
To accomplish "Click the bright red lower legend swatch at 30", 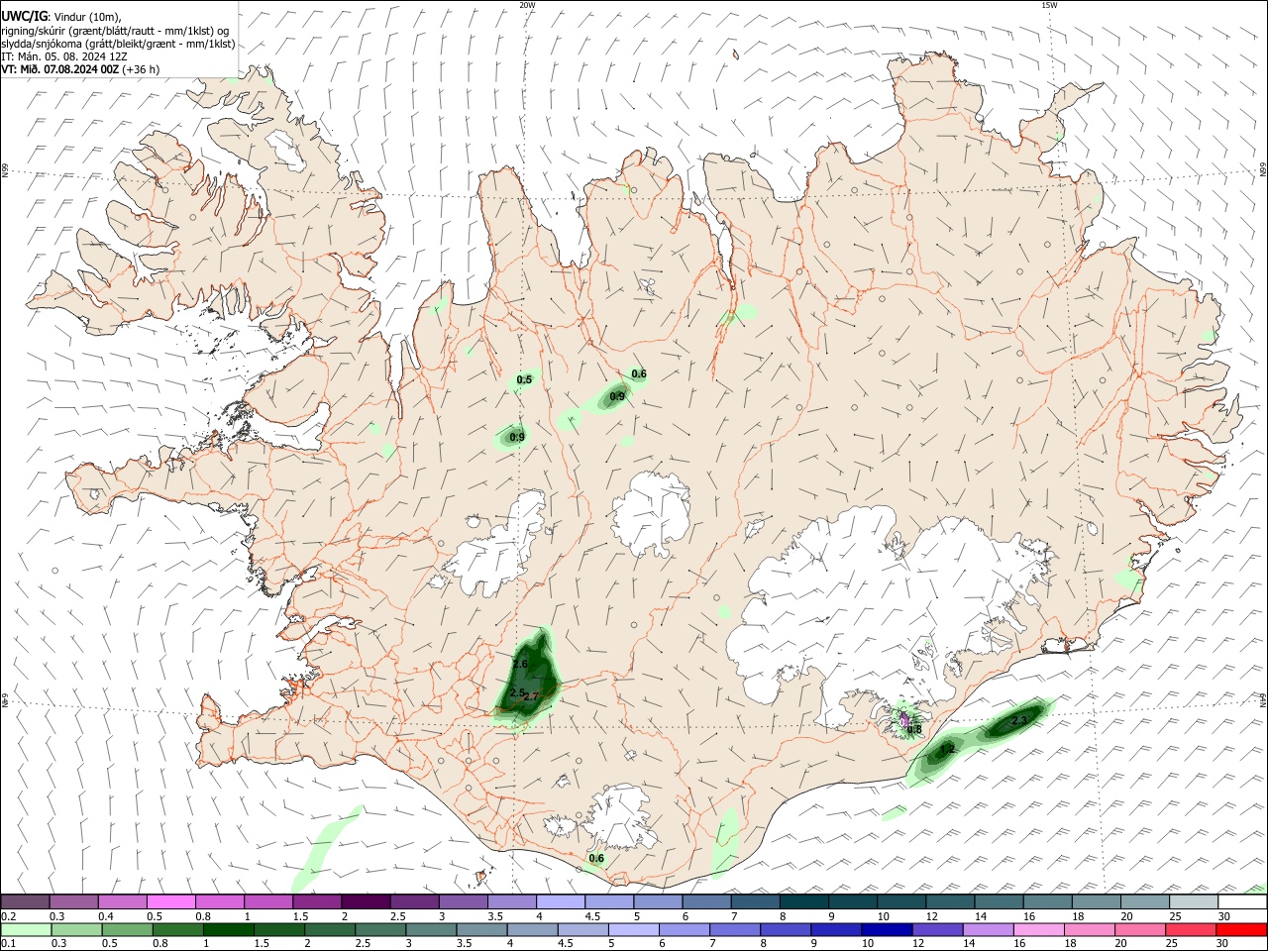I will 1241,929.
